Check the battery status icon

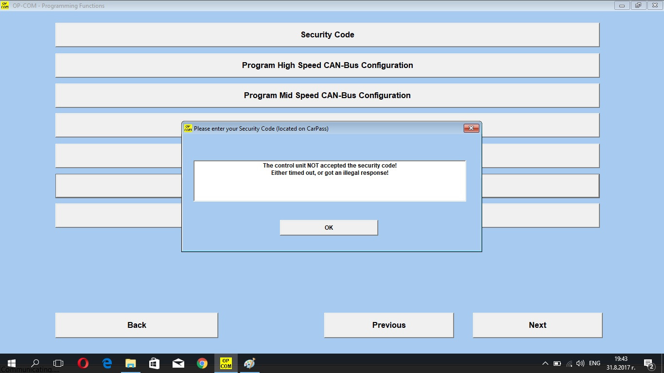coord(557,363)
